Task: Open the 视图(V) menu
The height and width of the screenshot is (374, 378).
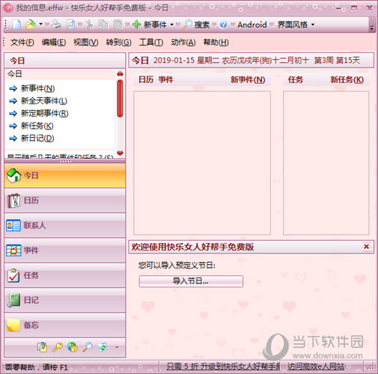Action: pos(86,43)
